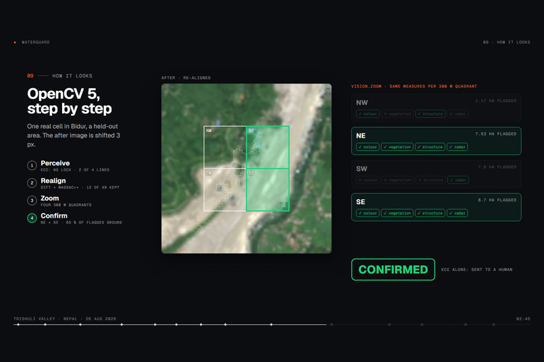
Task: Click the structure chip in the NE card
Action: tap(430, 147)
